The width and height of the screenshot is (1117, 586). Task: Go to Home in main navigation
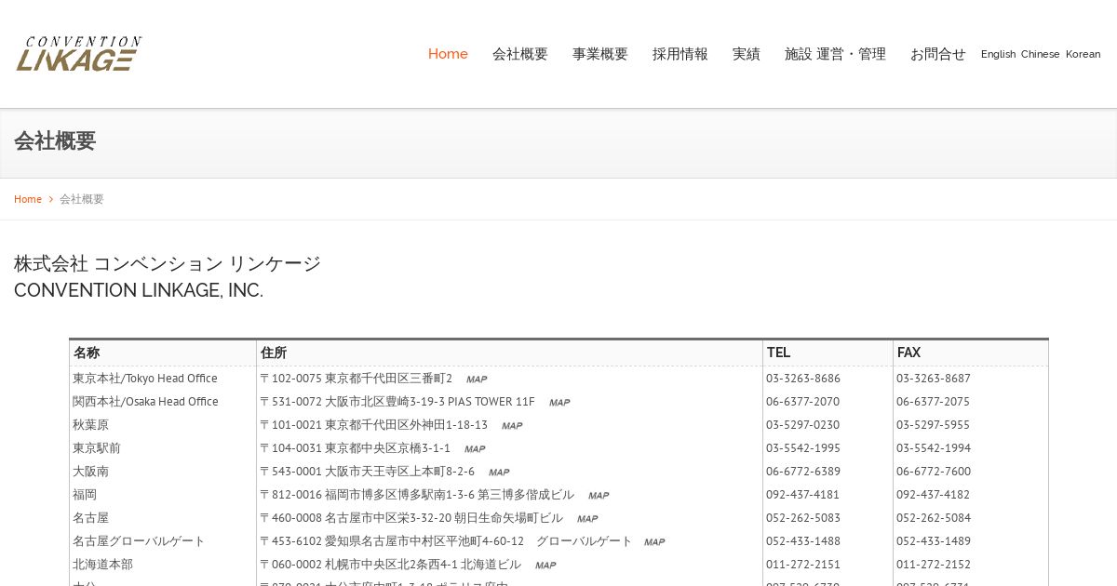448,54
